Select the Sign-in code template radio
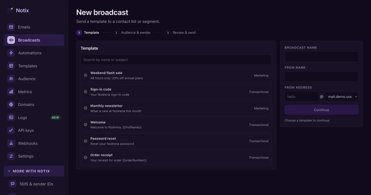This screenshot has width=371, height=195. pyautogui.click(x=86, y=92)
